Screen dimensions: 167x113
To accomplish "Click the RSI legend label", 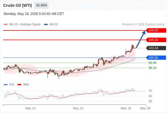I will click(x=12, y=85).
